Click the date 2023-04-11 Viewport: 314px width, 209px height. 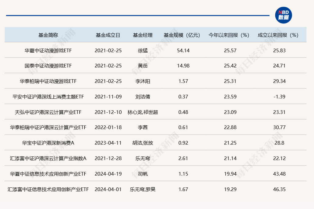[x=108, y=143]
